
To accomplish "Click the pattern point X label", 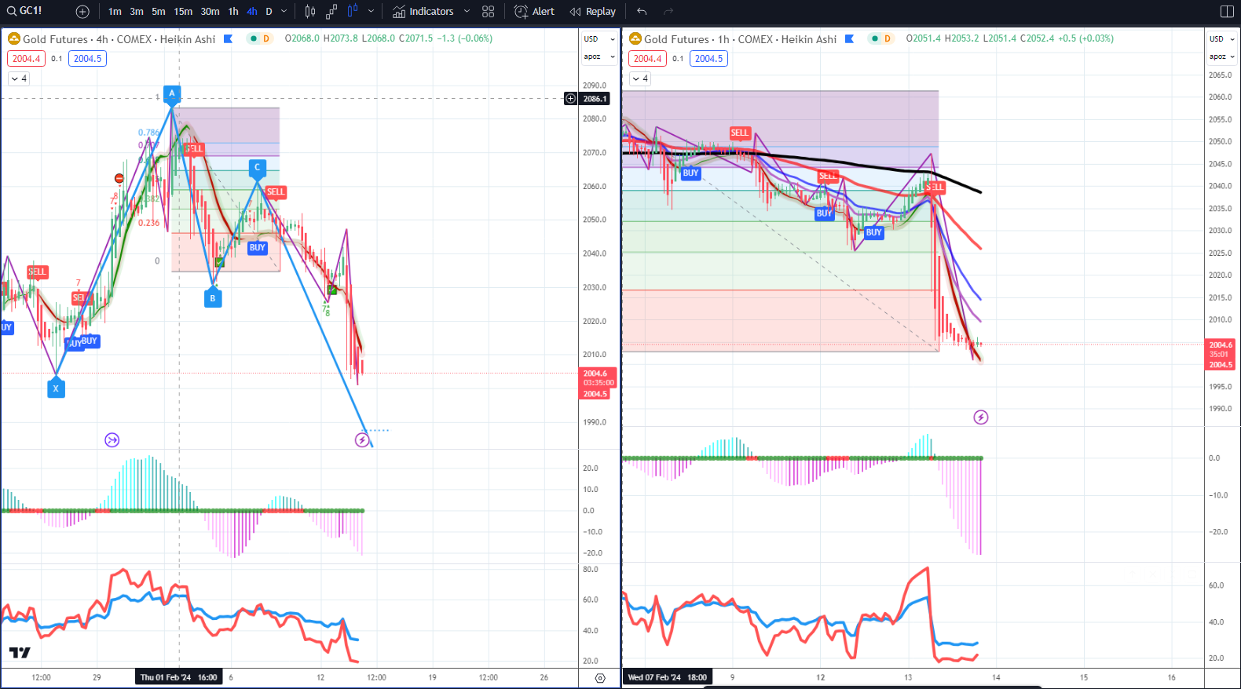I will 56,388.
